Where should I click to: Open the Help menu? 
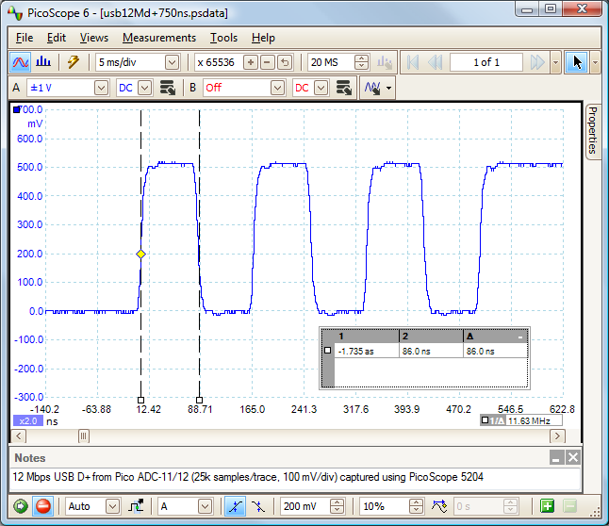tap(263, 38)
